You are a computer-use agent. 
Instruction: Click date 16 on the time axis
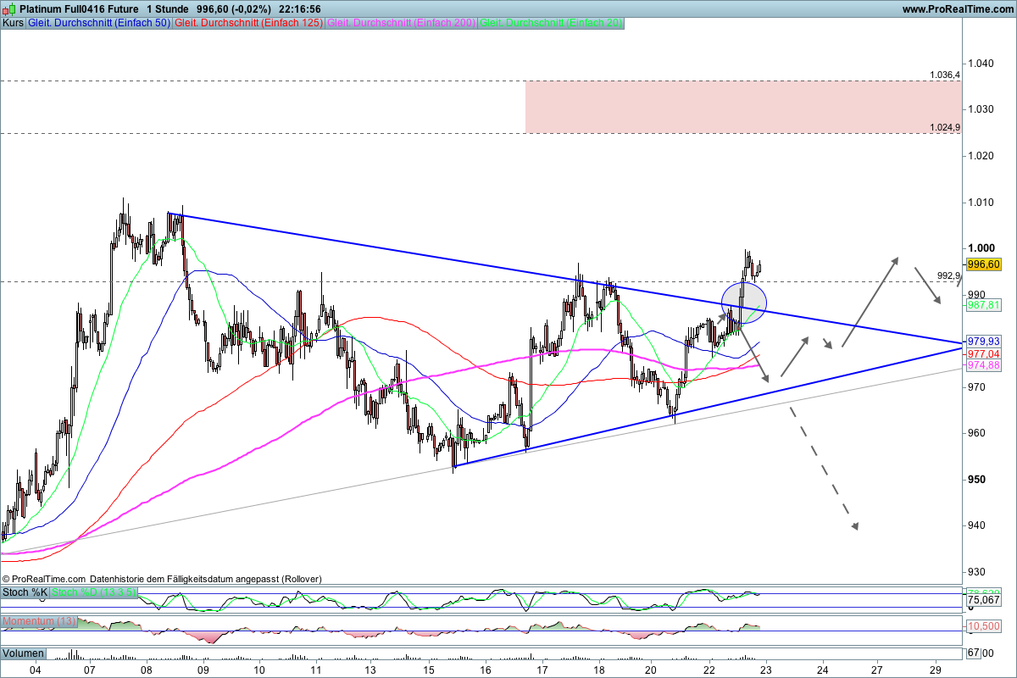click(486, 669)
